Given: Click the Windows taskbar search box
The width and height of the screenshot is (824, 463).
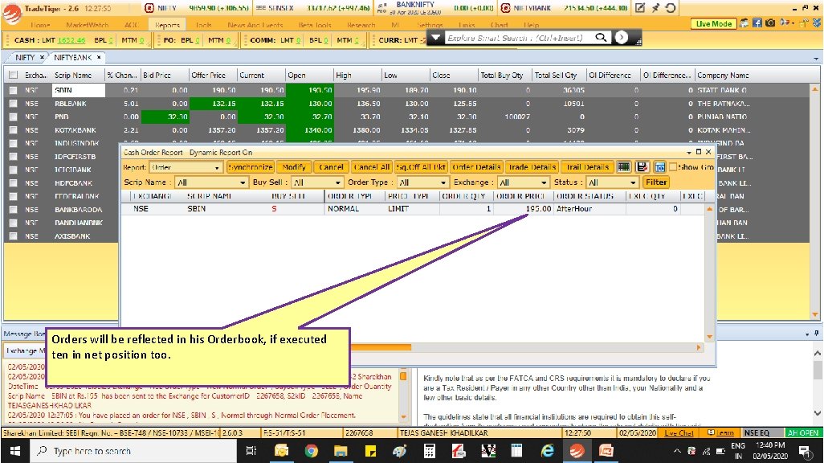Looking at the screenshot, I should 133,451.
